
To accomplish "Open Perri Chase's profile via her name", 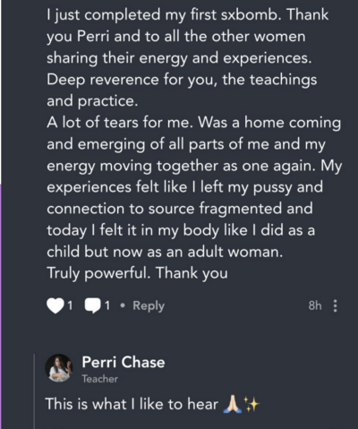I will [124, 362].
